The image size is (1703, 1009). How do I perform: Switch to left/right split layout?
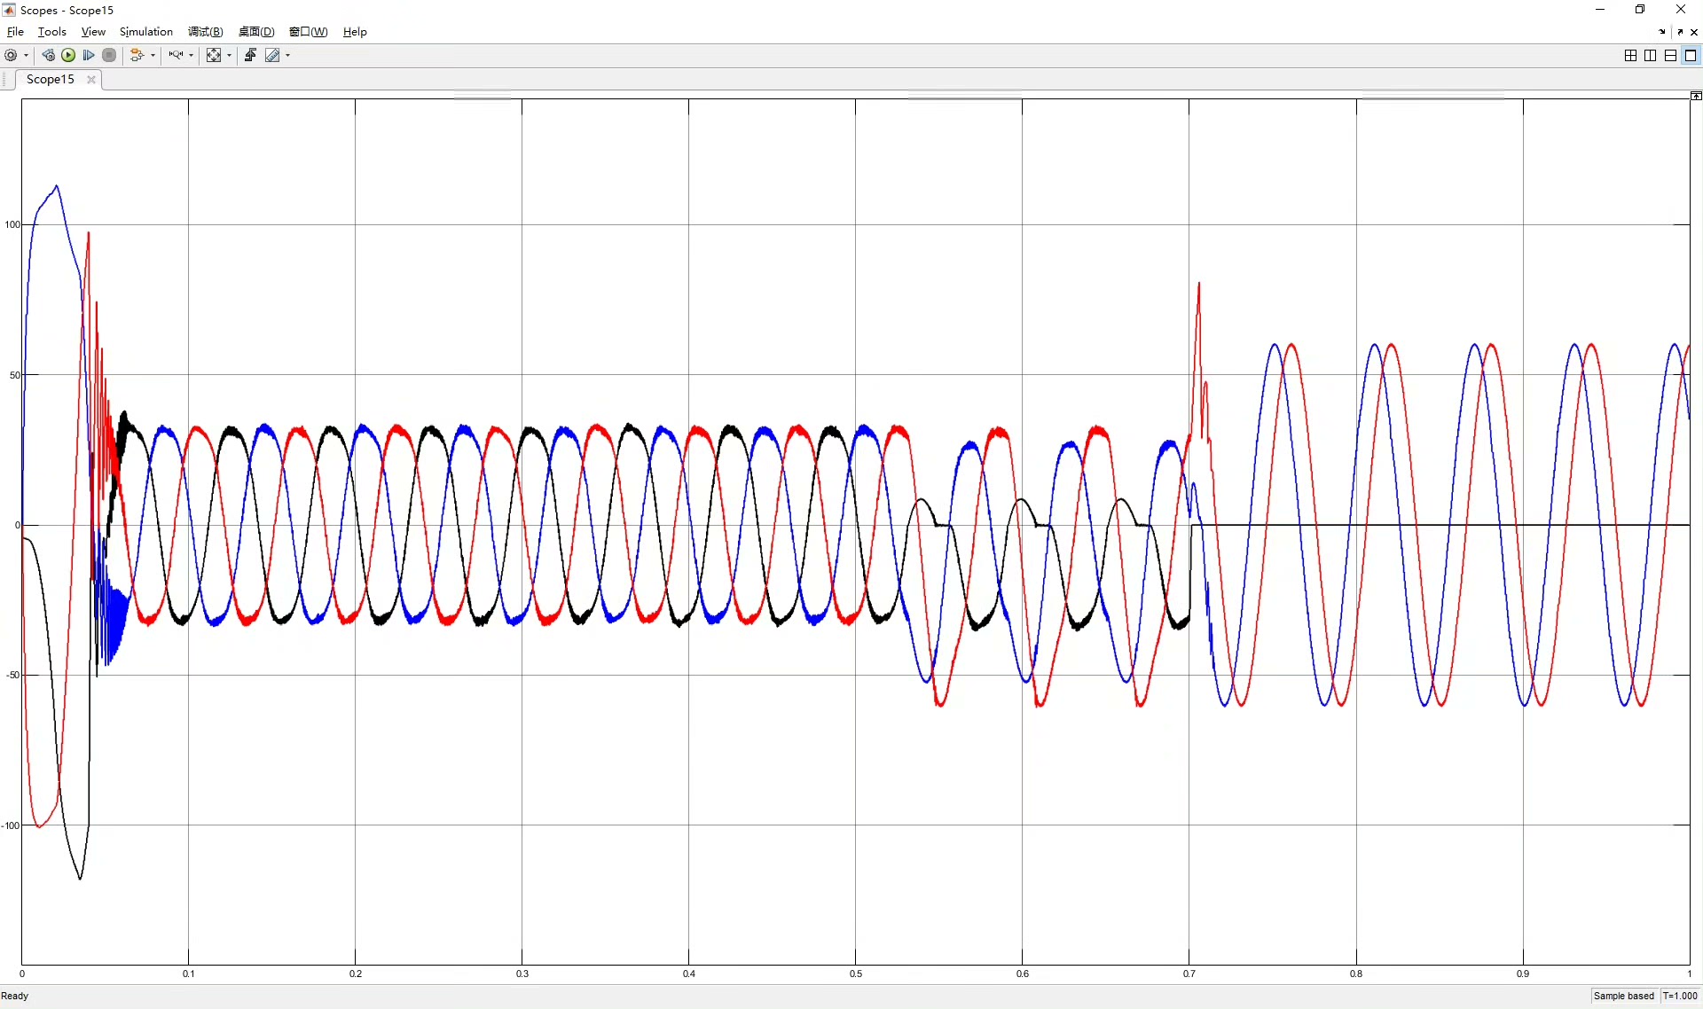point(1650,55)
